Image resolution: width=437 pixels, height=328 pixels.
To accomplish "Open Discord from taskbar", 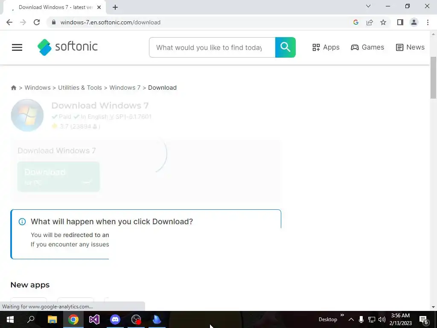I will click(x=115, y=319).
